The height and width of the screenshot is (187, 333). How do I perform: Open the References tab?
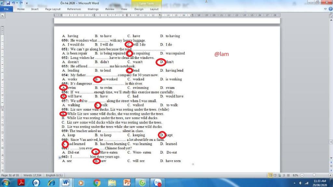click(74, 9)
